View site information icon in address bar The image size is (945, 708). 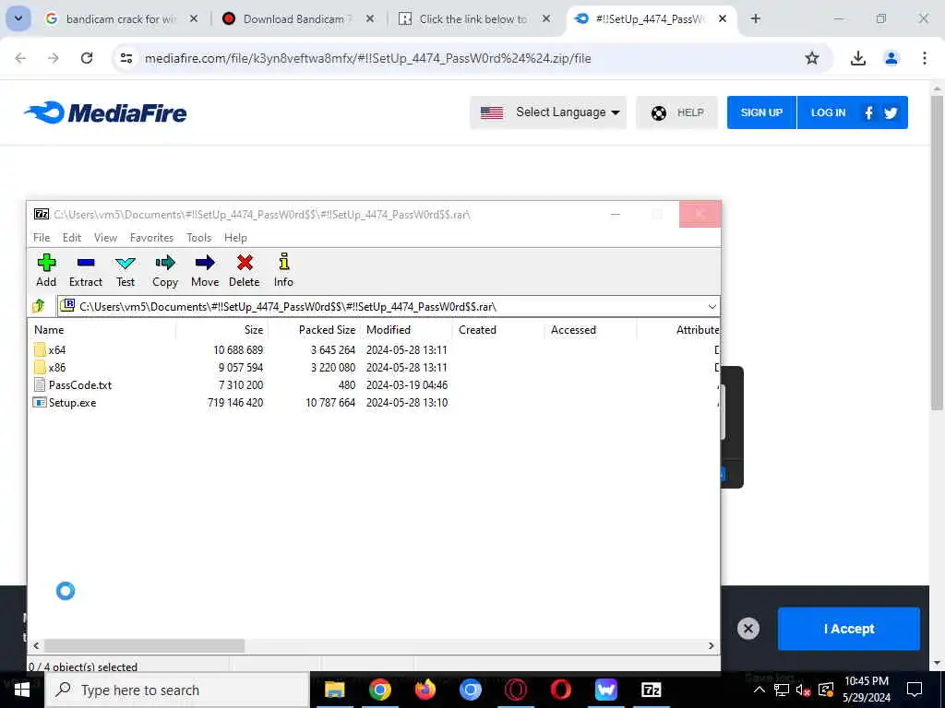[126, 58]
